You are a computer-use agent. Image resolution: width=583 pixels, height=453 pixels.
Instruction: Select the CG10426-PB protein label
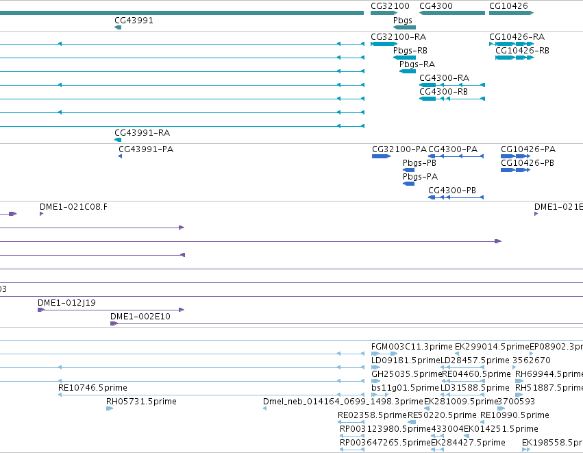528,163
